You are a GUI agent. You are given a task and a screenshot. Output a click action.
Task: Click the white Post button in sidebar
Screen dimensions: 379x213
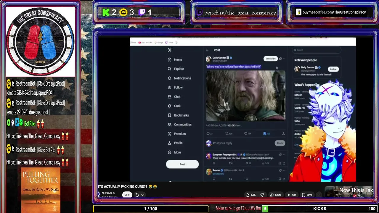click(182, 164)
